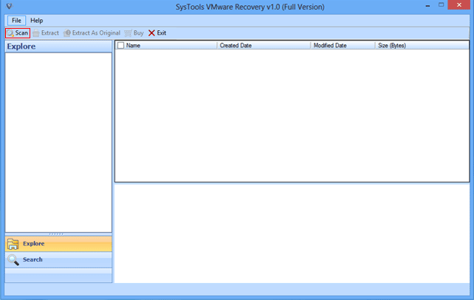Tick the select-all checkbox beside Name
The image size is (474, 300).
coord(120,45)
